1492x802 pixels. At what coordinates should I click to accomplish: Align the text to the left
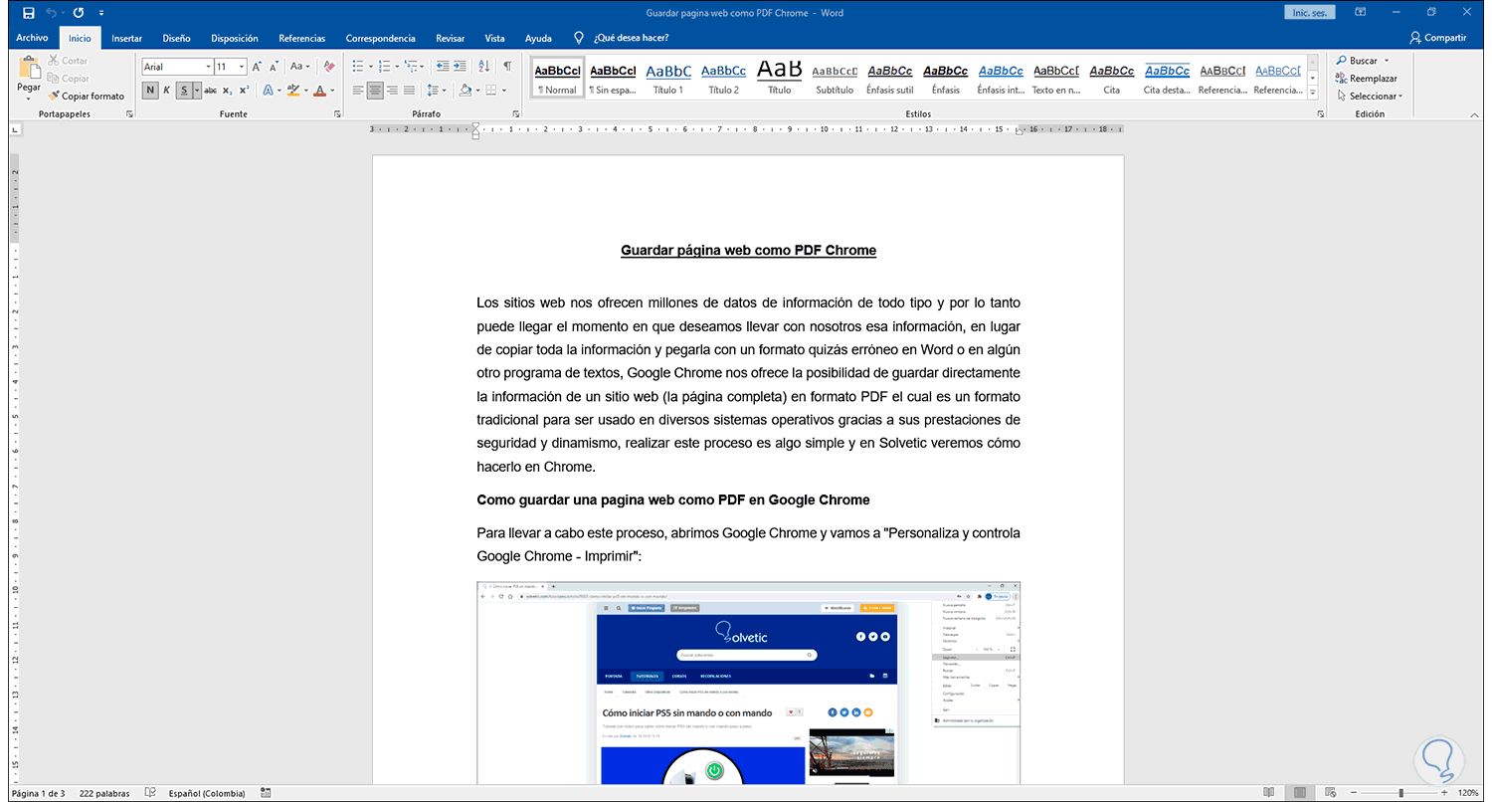click(358, 91)
